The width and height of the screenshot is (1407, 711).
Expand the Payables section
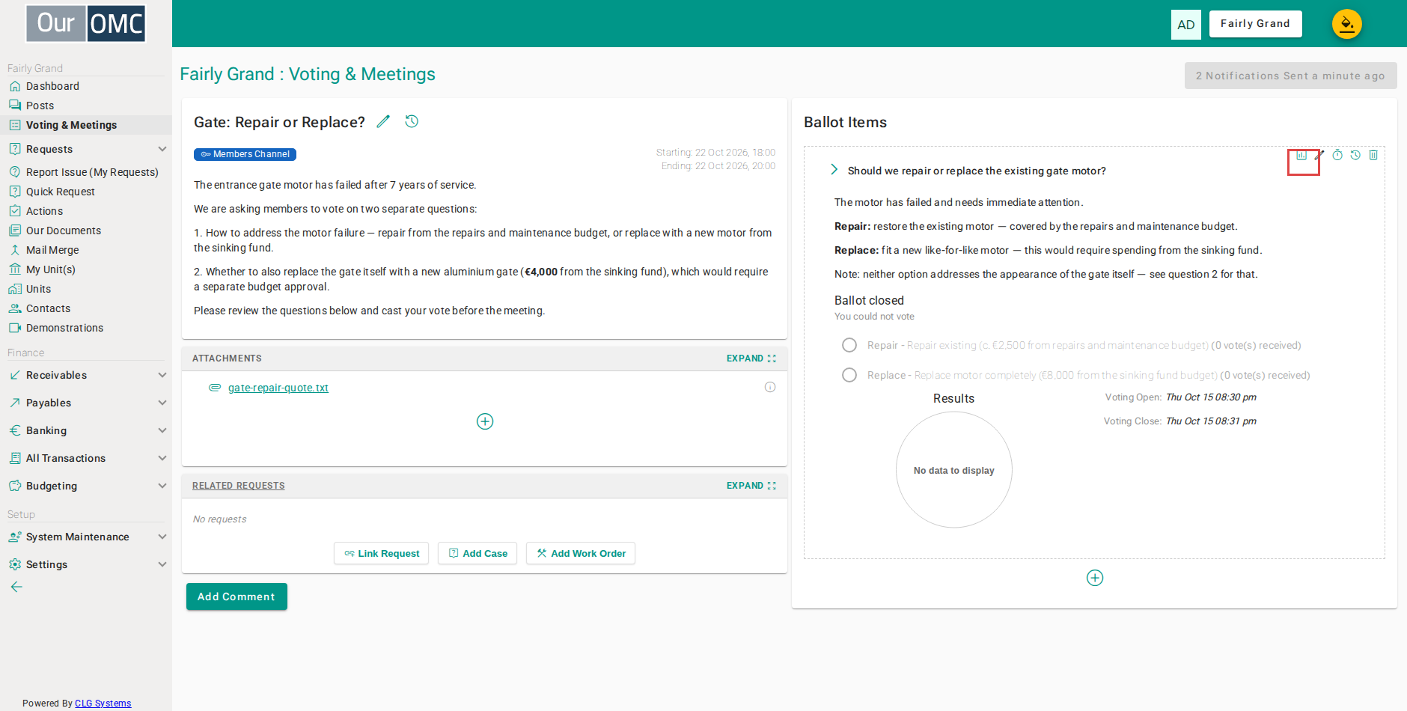click(x=86, y=403)
